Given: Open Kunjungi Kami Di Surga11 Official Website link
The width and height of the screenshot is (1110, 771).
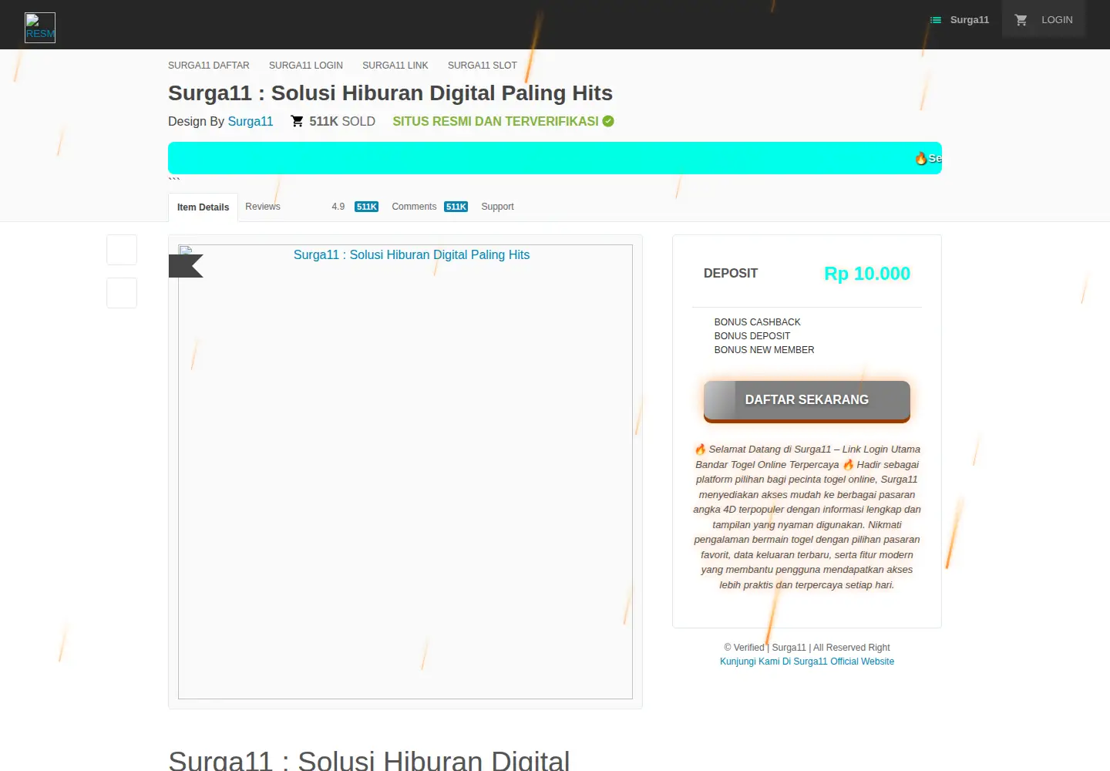Looking at the screenshot, I should (x=807, y=662).
